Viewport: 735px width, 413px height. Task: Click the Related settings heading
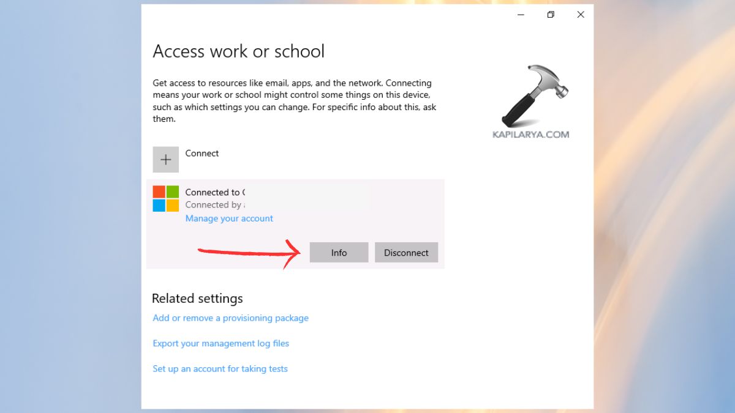click(197, 298)
